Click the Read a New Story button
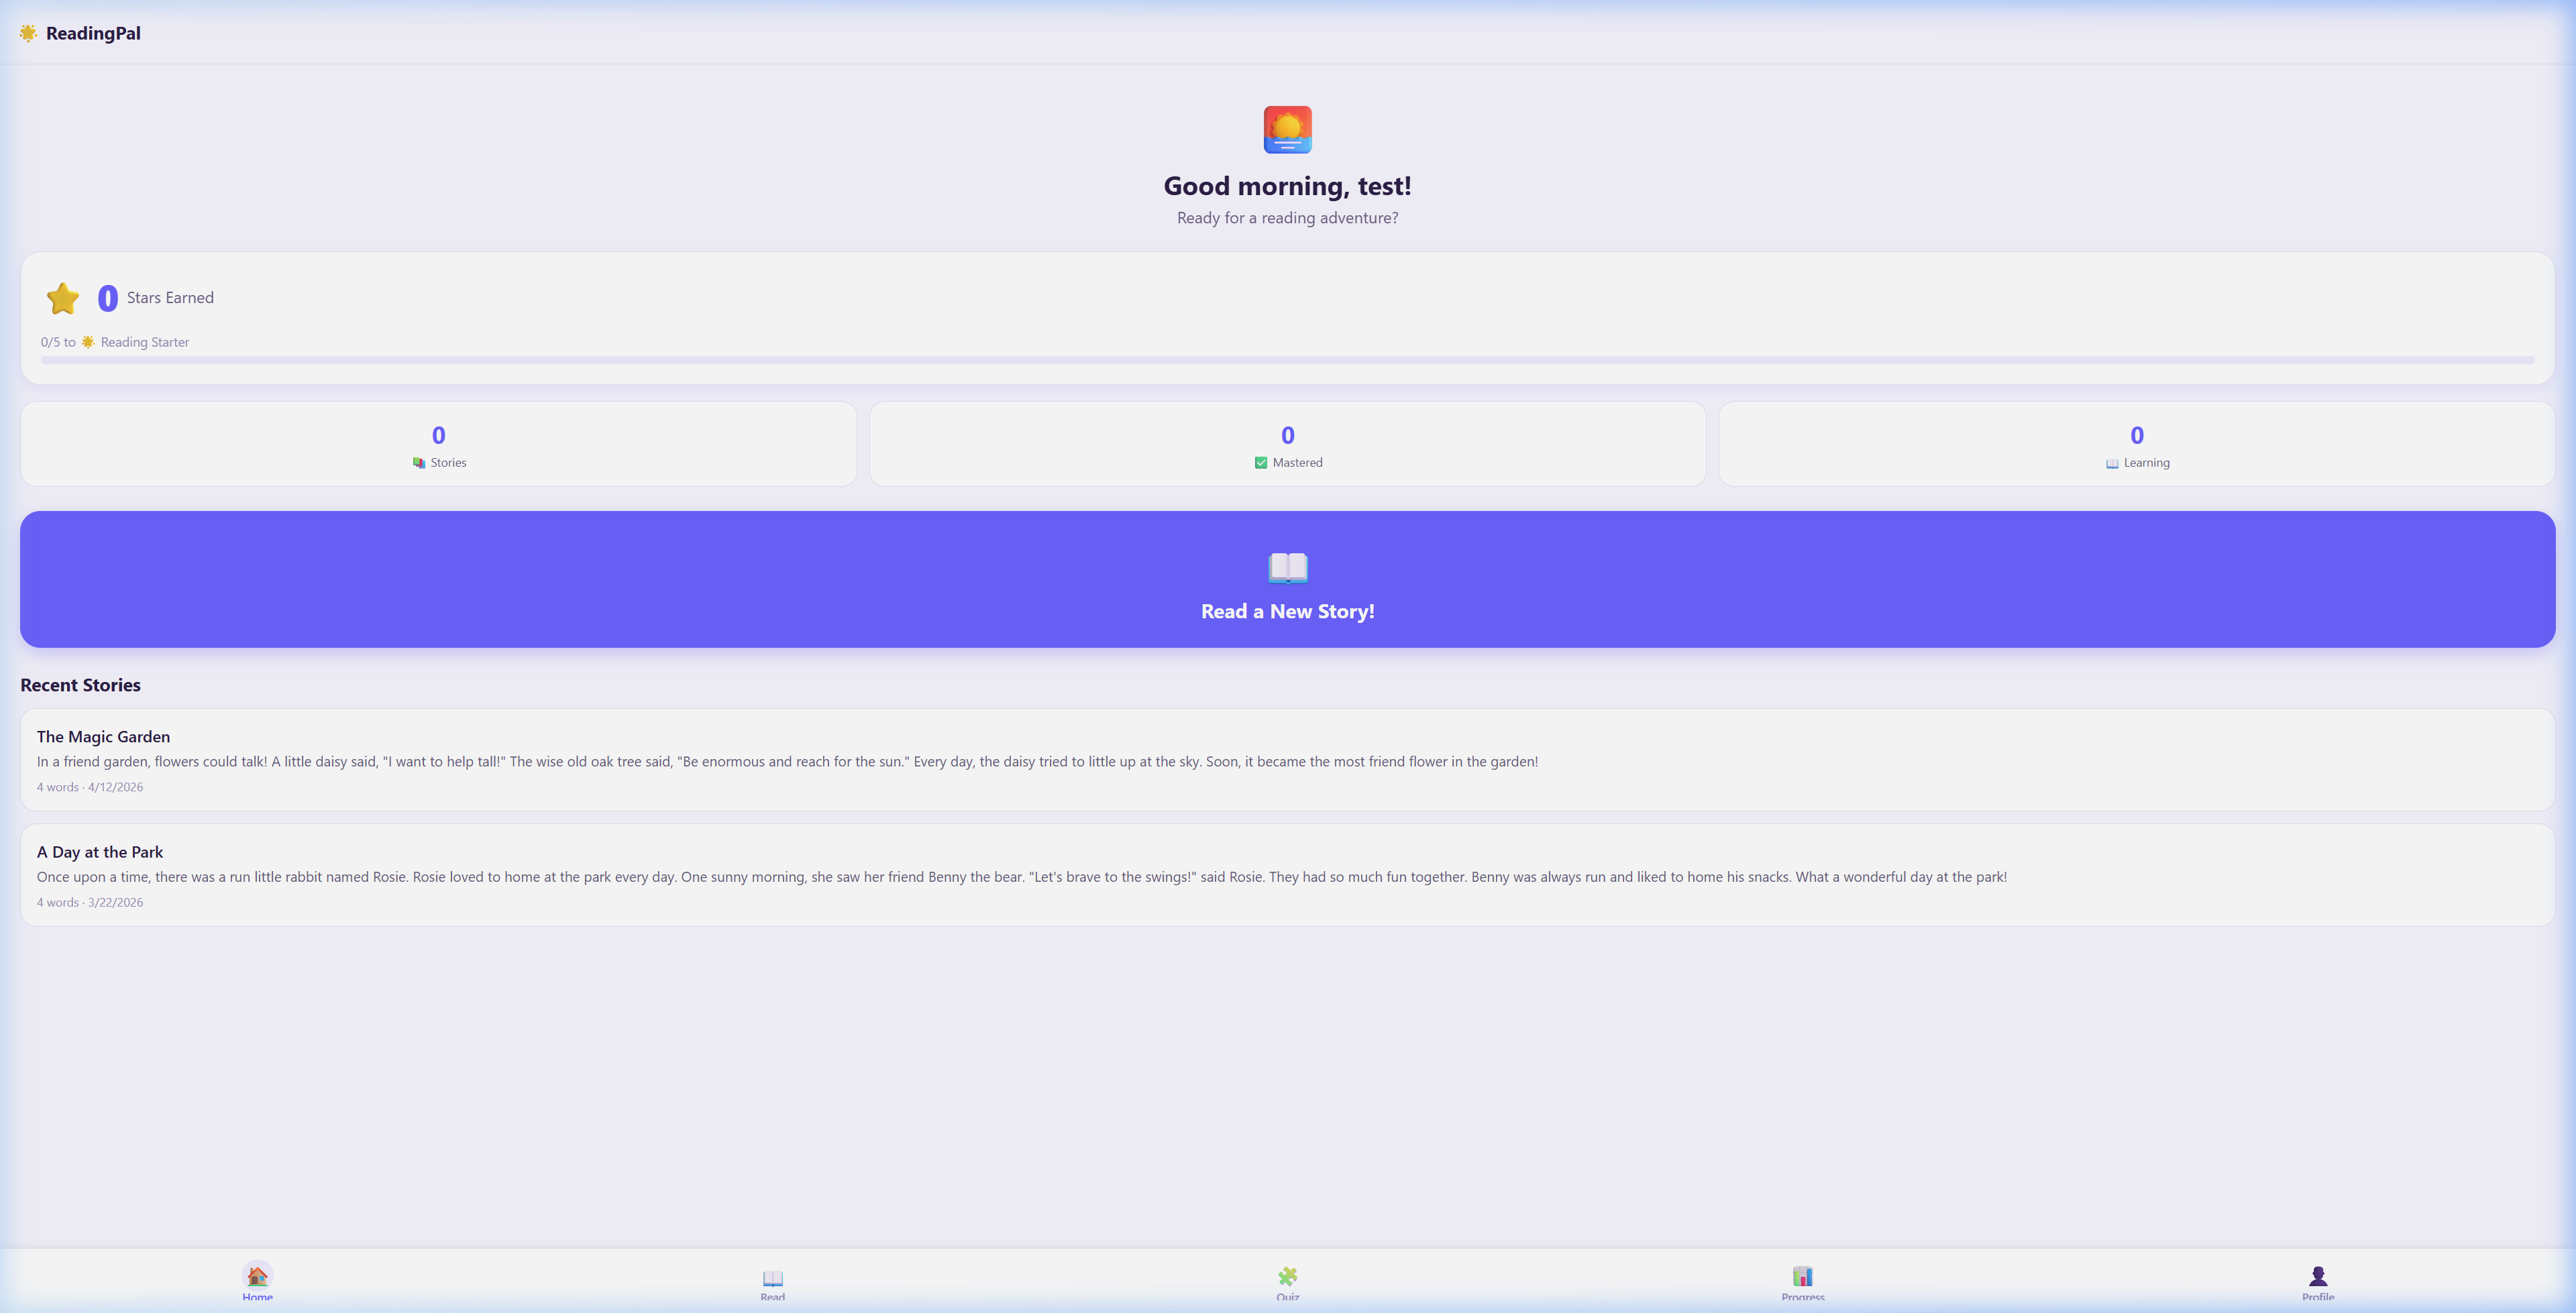 pos(1287,579)
